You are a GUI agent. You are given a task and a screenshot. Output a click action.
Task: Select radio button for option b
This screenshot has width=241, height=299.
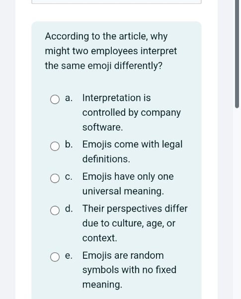55,146
